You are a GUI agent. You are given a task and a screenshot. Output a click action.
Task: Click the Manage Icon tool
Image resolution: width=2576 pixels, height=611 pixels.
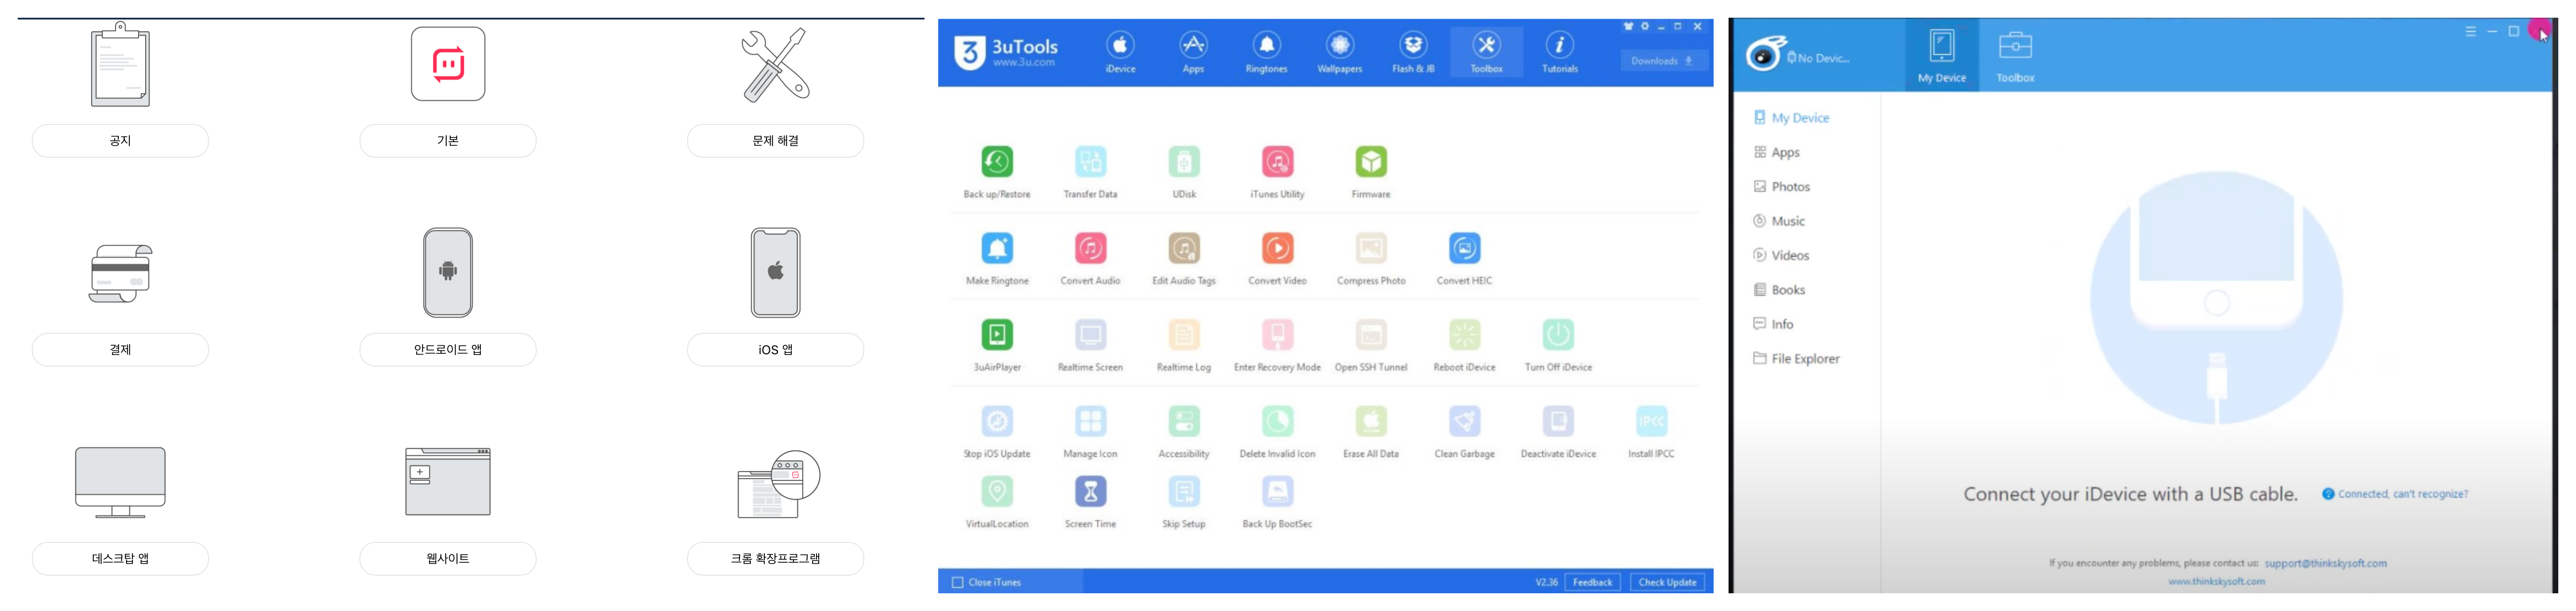click(x=1090, y=422)
